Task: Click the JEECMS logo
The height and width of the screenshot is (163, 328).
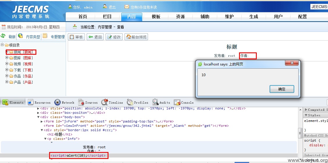Action: click(31, 12)
